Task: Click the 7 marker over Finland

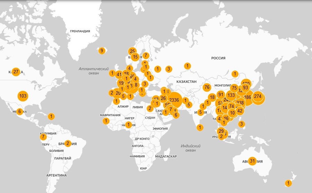Action: tap(146, 55)
